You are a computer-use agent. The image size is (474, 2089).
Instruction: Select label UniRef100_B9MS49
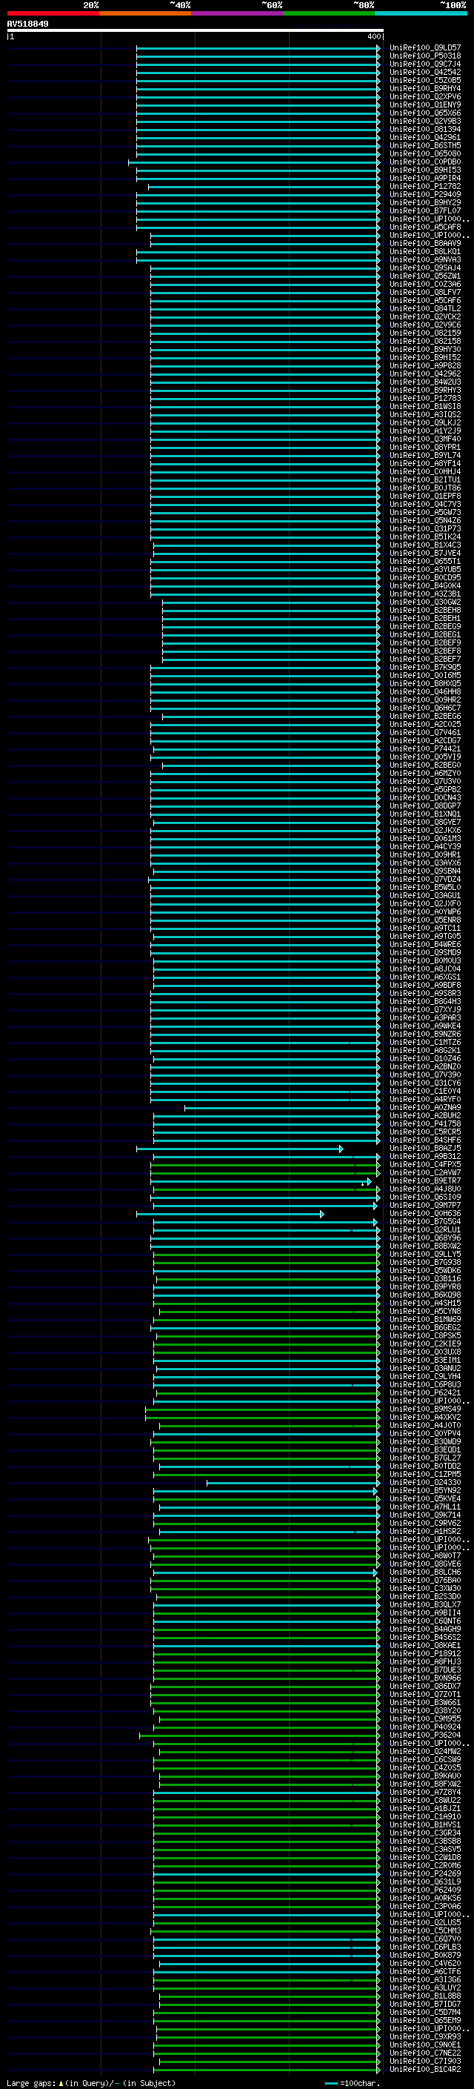click(x=424, y=1409)
